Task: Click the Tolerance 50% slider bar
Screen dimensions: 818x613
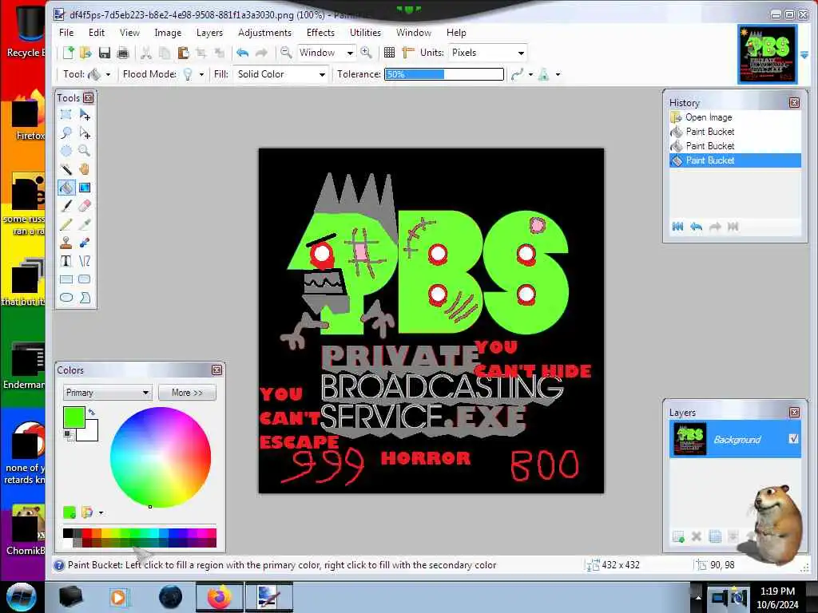Action: point(444,74)
